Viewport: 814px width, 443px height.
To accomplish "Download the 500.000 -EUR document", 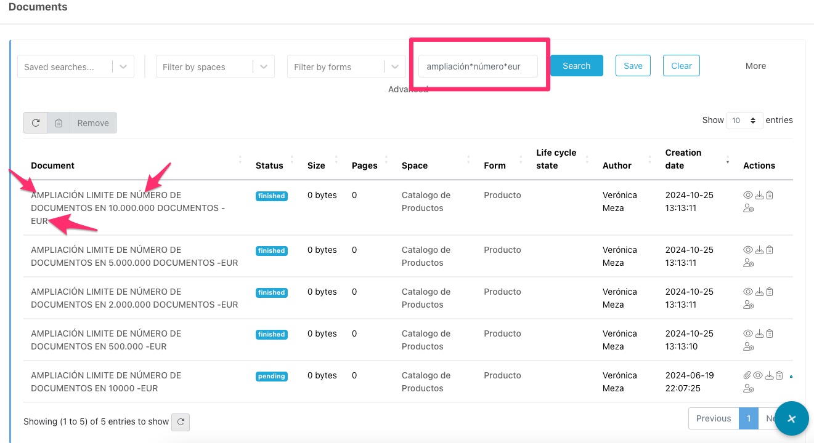I will 759,334.
